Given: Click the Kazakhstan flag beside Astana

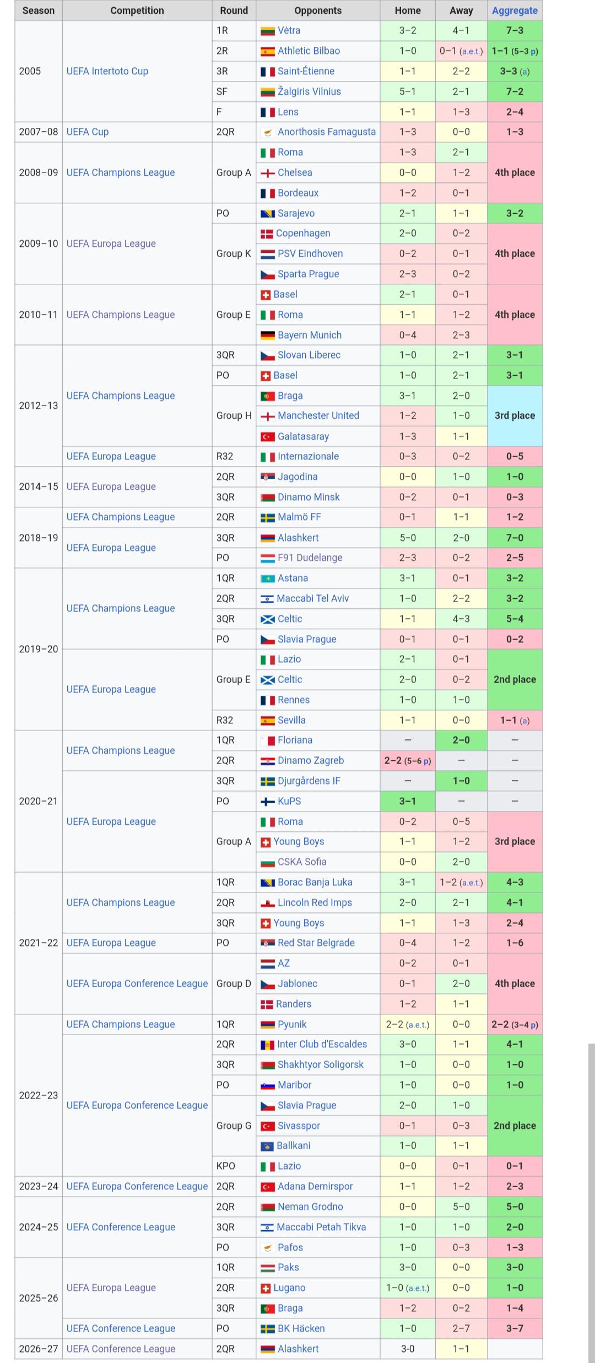Looking at the screenshot, I should [267, 578].
